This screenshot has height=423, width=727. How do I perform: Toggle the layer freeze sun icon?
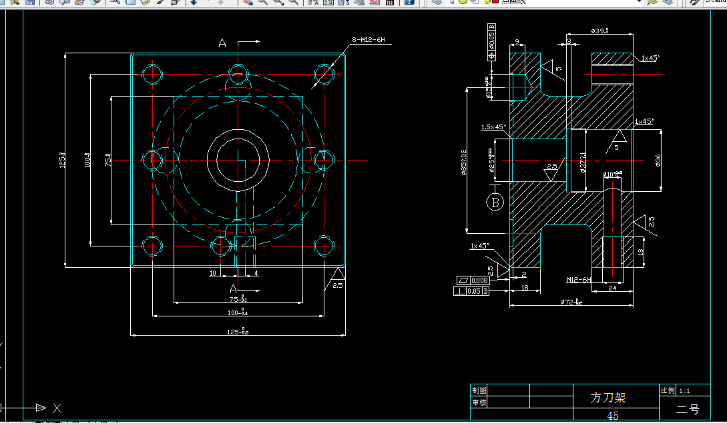tap(463, 2)
